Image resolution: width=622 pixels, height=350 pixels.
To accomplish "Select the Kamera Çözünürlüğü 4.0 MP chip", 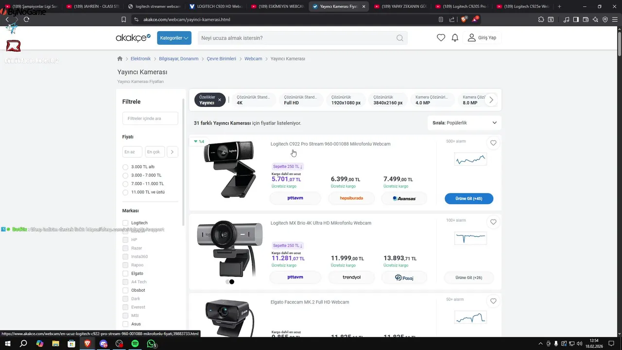I will (x=432, y=100).
